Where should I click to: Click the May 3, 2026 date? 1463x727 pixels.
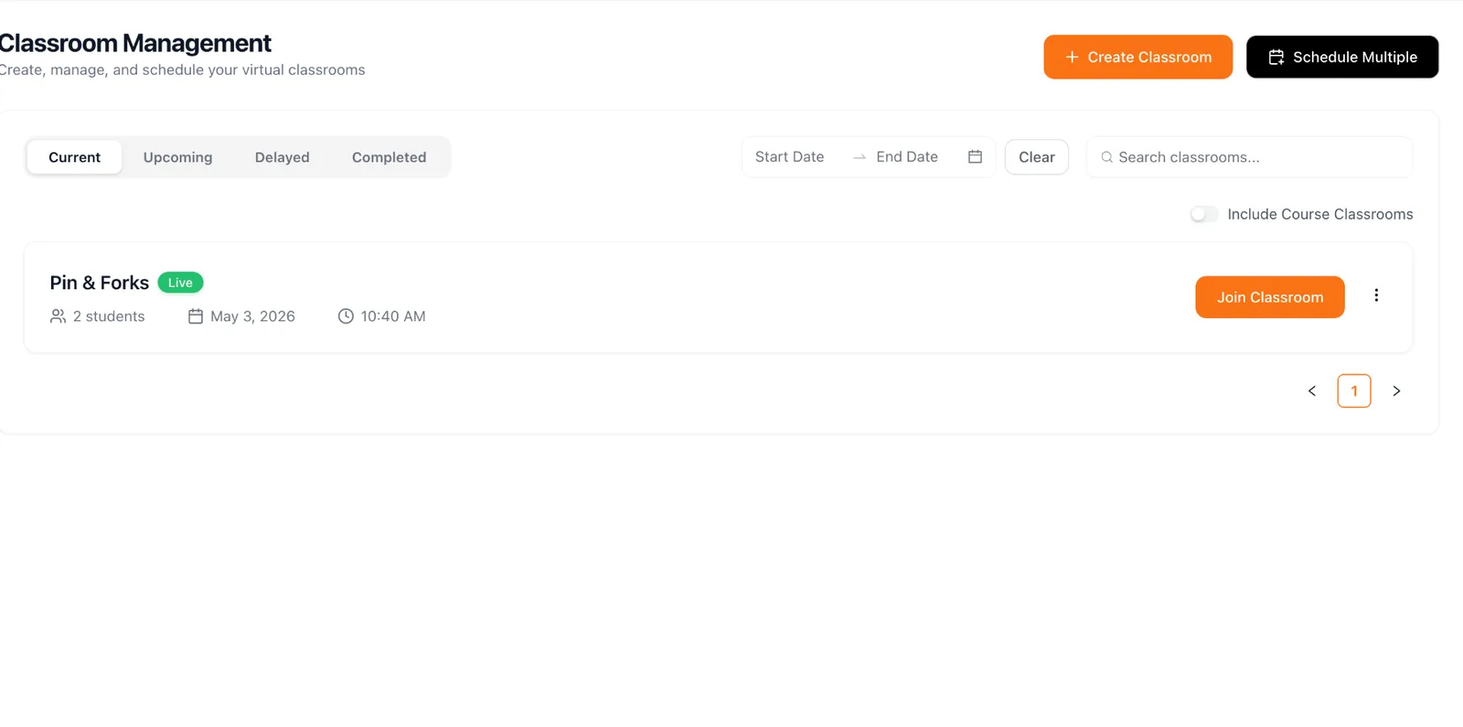[252, 316]
